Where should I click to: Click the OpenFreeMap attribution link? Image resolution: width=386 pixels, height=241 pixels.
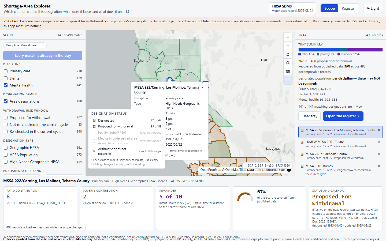tap(211, 170)
